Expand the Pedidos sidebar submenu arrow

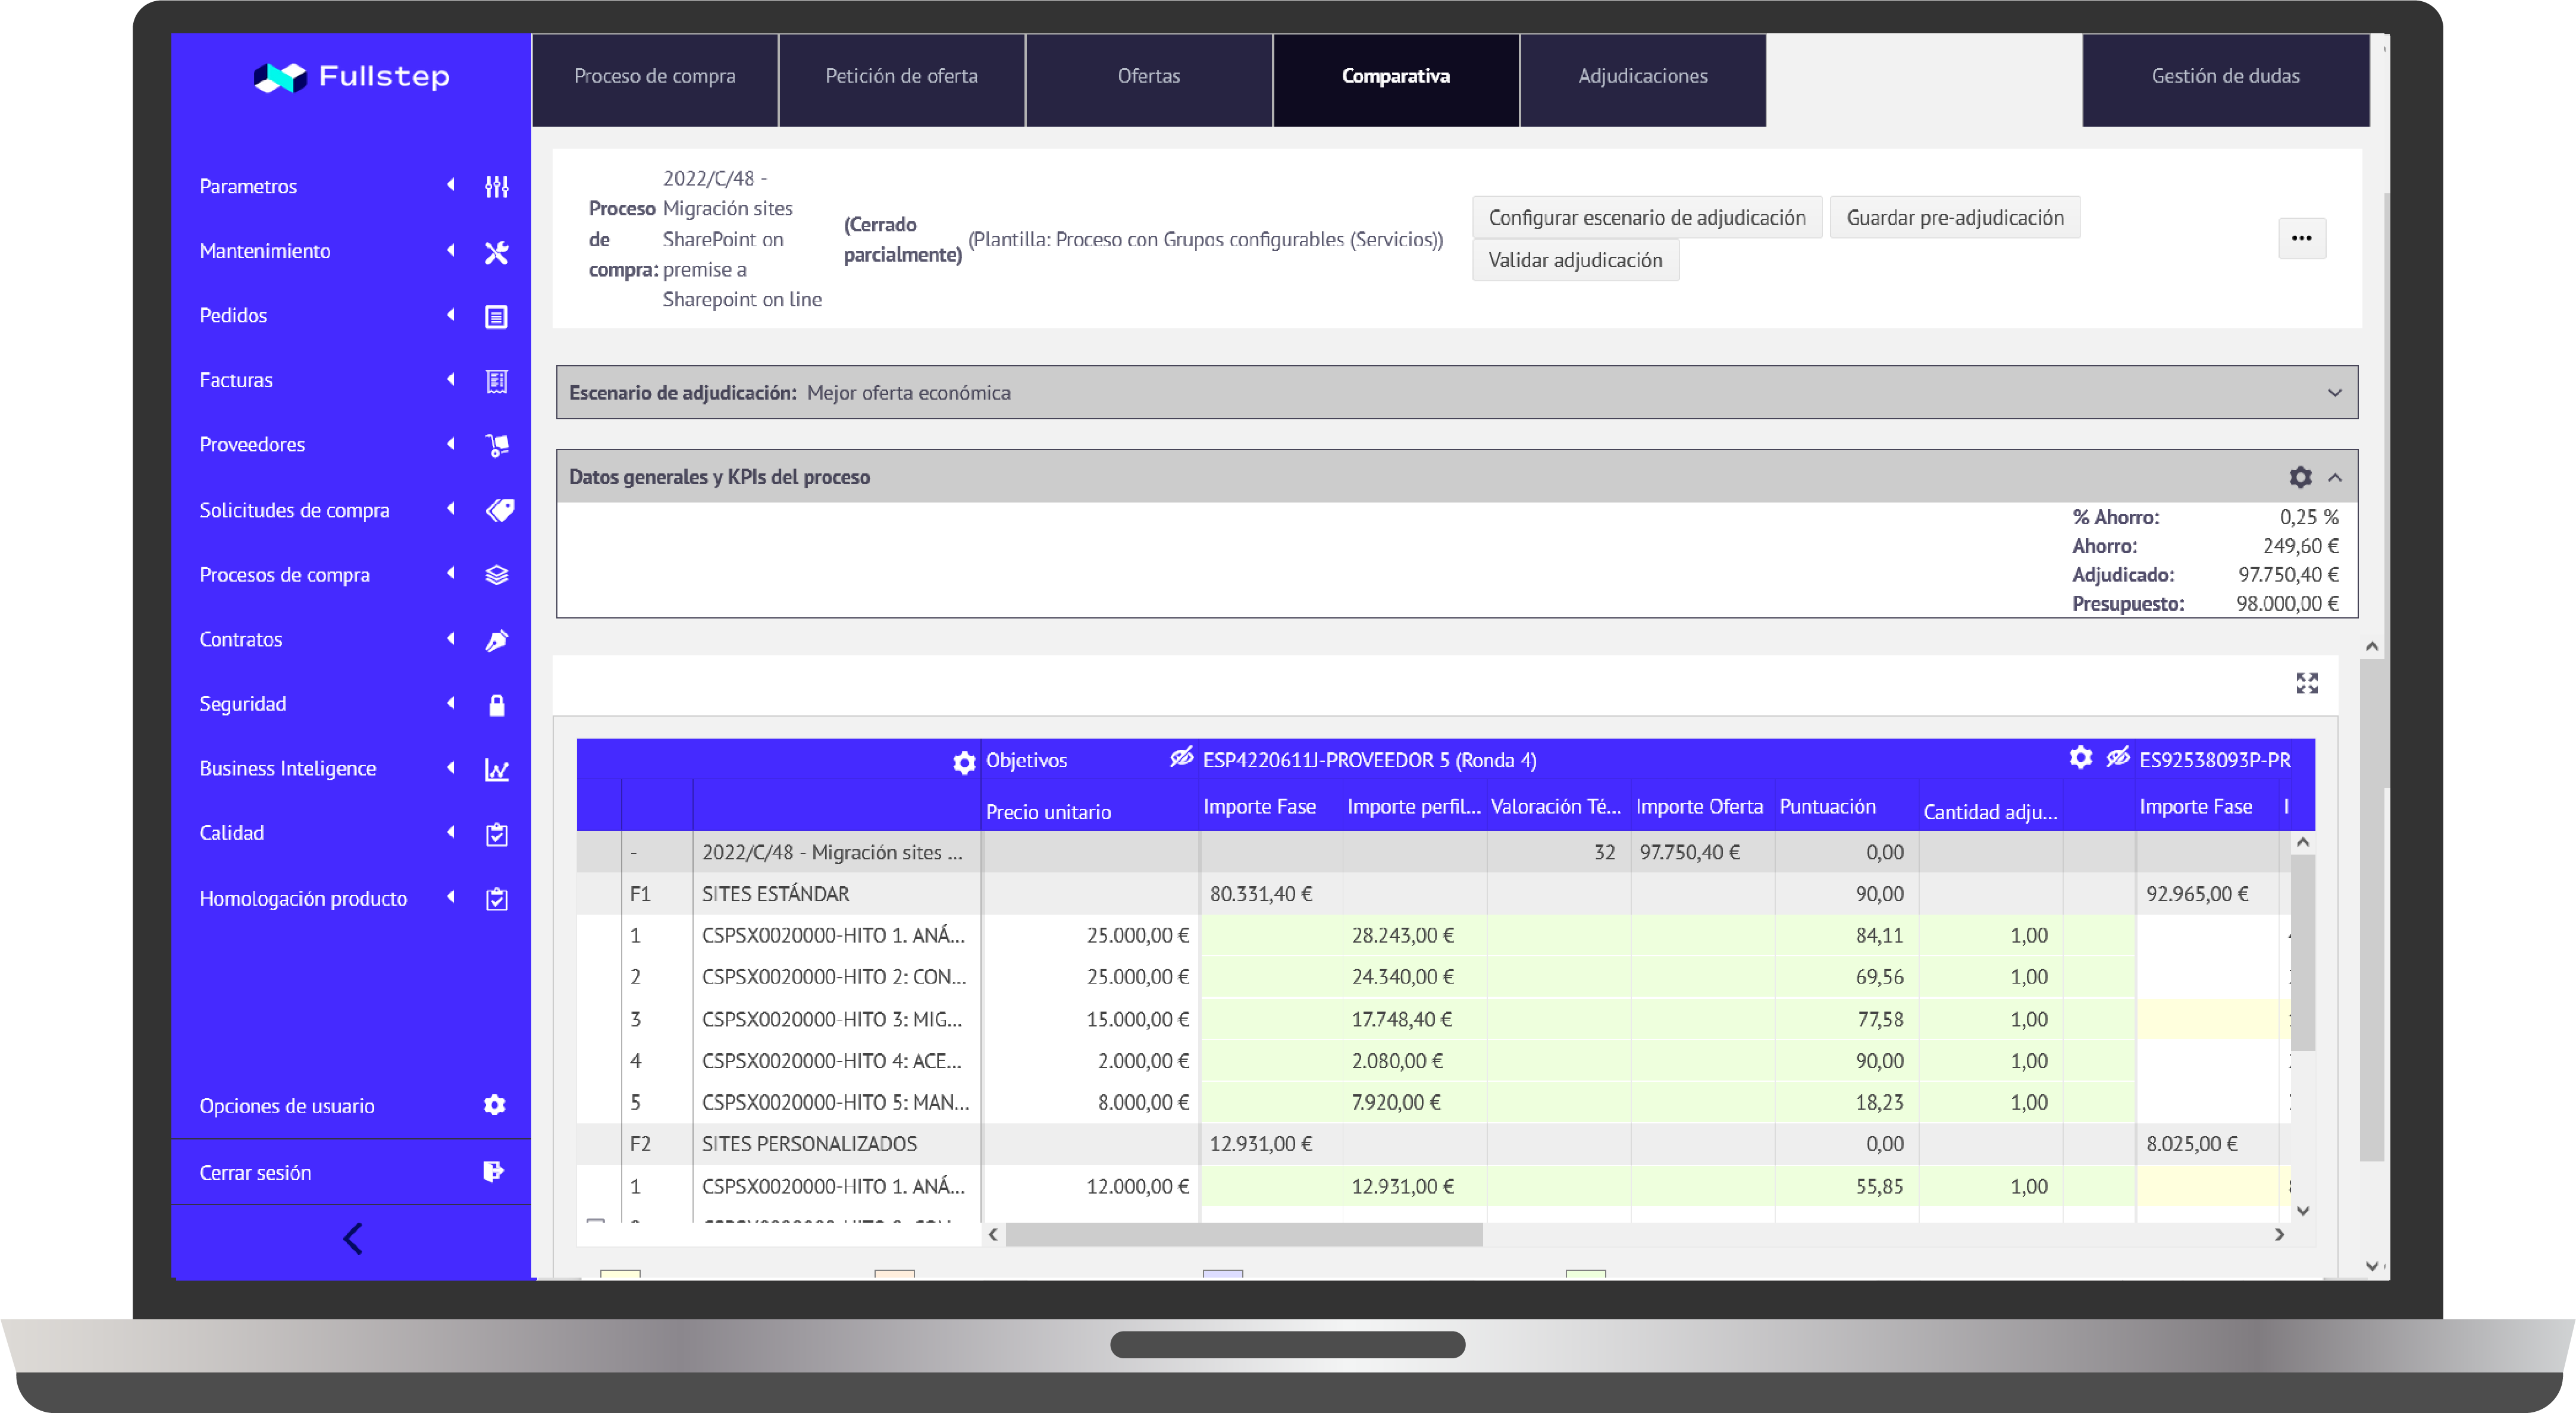(x=451, y=315)
